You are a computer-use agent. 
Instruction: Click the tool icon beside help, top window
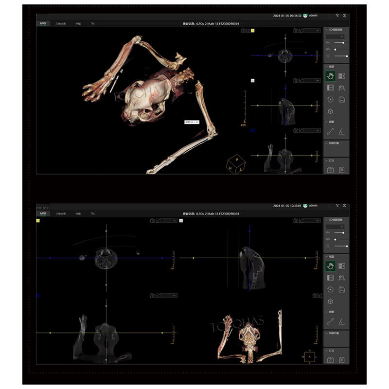(337, 16)
